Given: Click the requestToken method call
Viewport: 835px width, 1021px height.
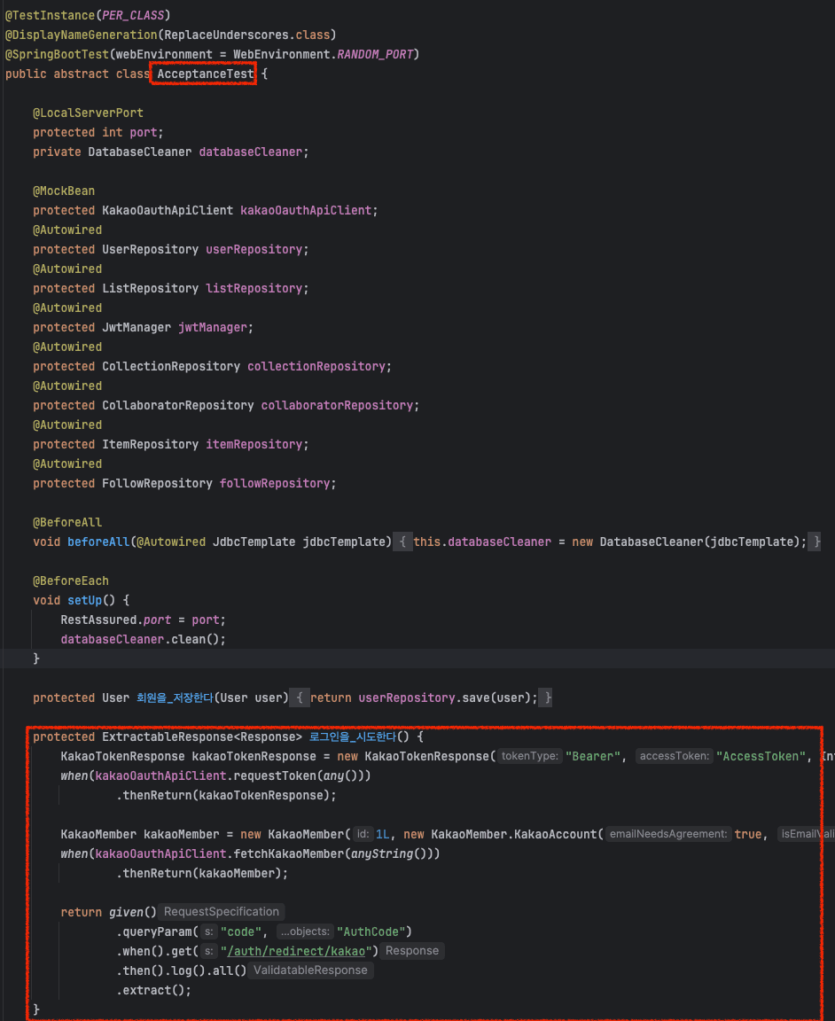Looking at the screenshot, I should click(274, 776).
